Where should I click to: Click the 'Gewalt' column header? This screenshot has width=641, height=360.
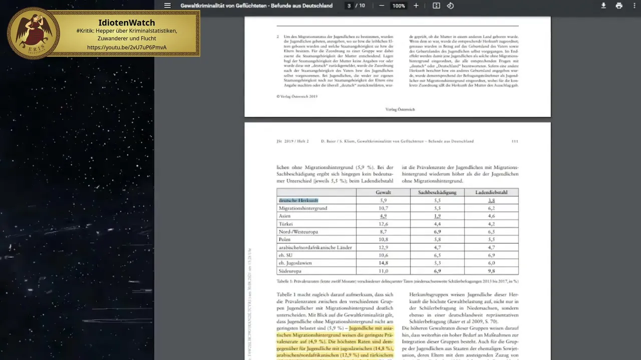point(383,192)
